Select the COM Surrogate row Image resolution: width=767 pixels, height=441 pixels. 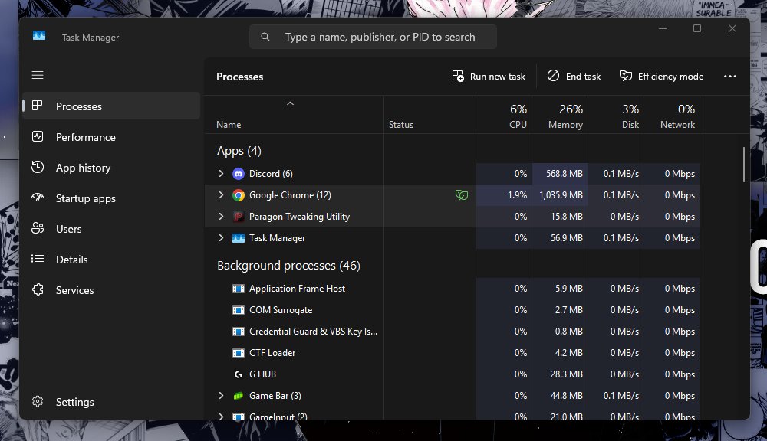pos(280,310)
